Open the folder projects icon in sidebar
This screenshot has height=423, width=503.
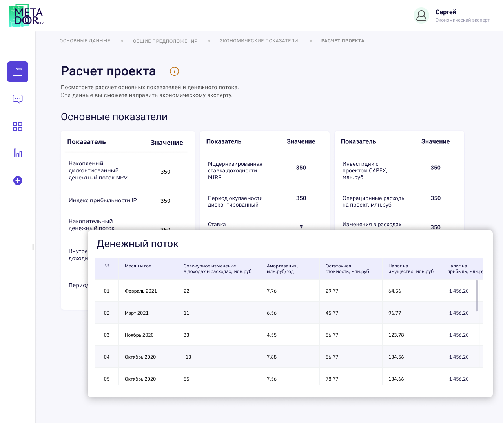tap(18, 71)
